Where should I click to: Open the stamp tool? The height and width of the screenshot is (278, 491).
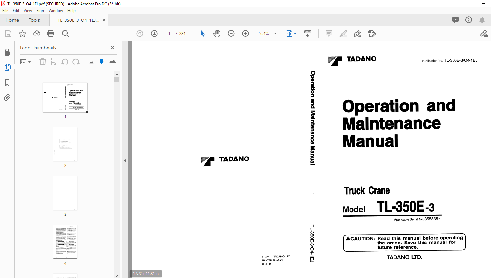click(372, 34)
